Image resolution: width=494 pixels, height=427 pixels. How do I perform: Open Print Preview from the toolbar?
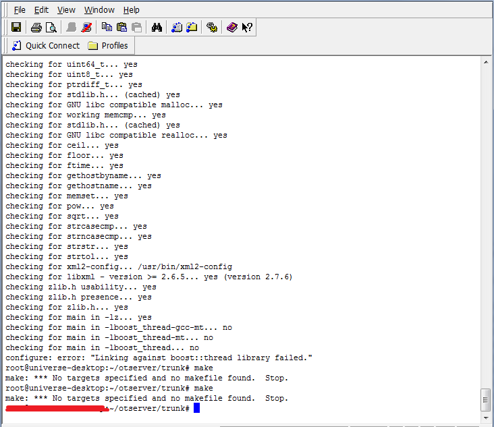[51, 28]
